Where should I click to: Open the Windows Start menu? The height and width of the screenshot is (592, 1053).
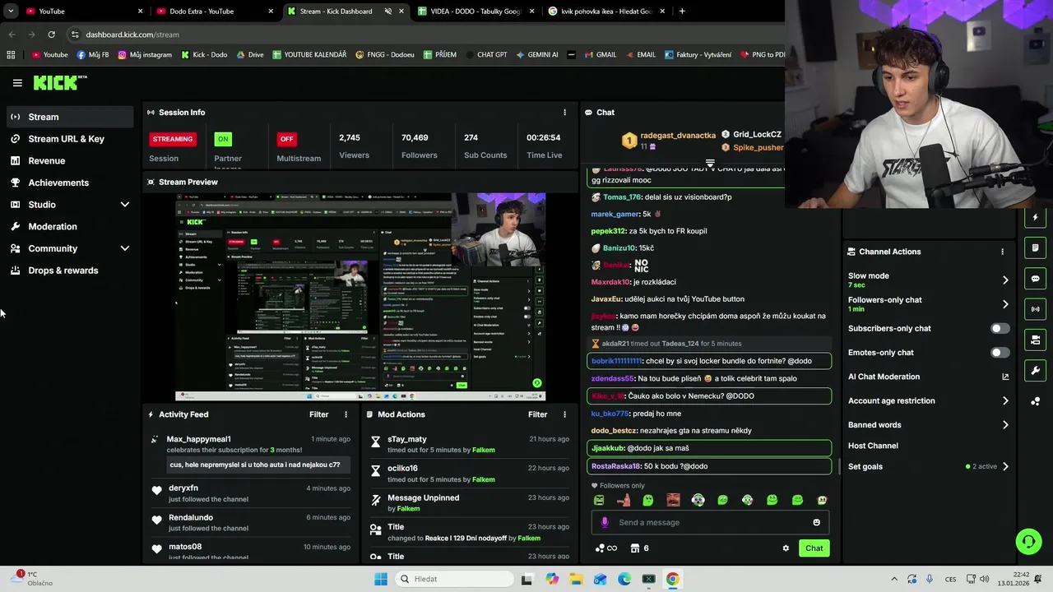(x=380, y=579)
